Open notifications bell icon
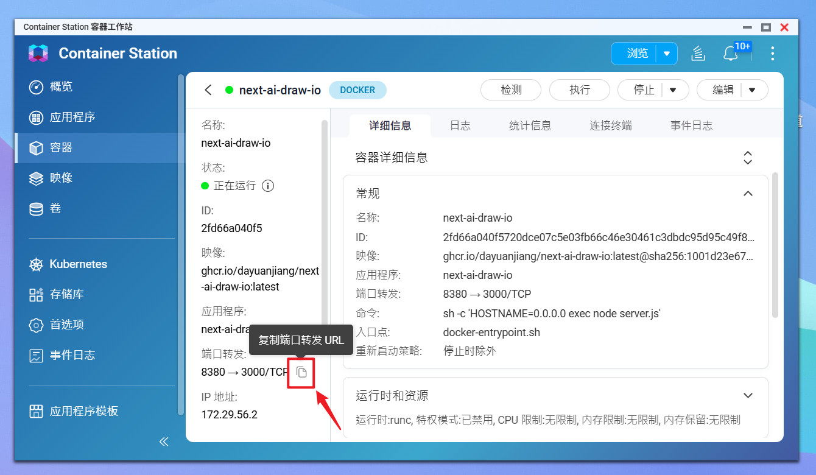Viewport: 816px width, 475px height. click(731, 54)
